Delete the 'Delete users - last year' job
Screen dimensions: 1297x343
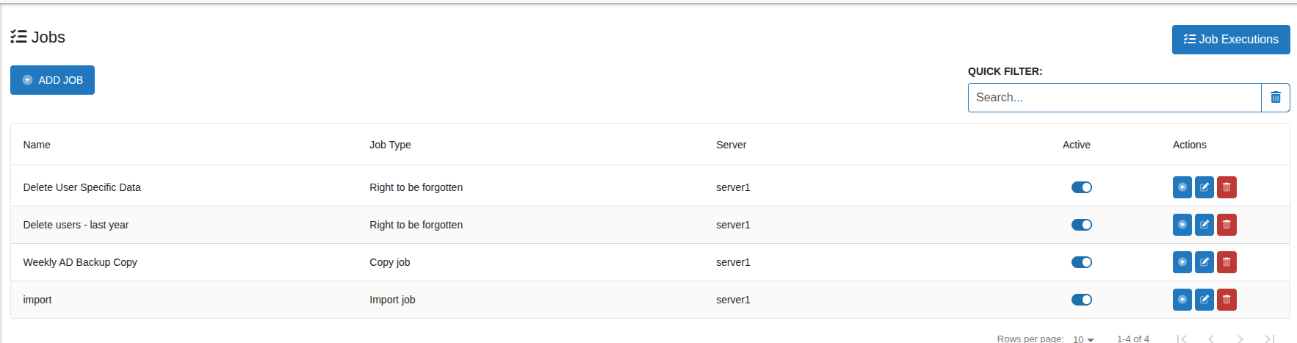click(1226, 225)
